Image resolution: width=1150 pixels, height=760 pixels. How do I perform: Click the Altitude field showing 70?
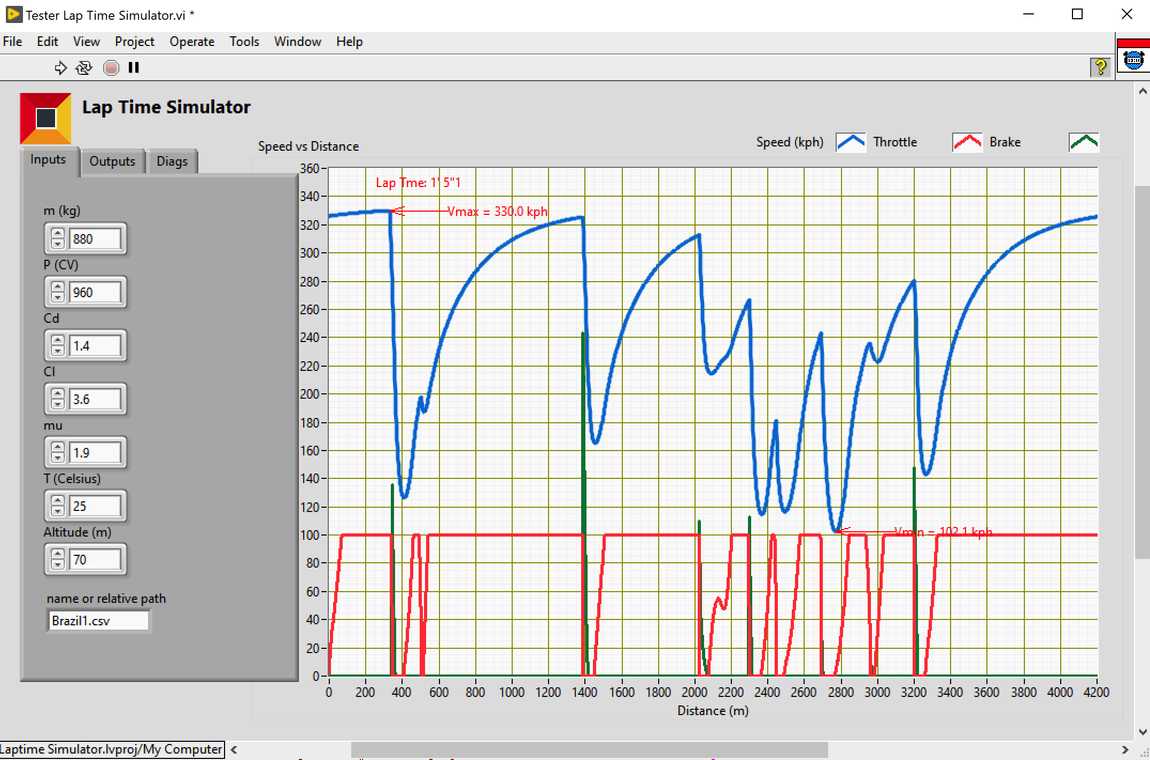(x=95, y=560)
